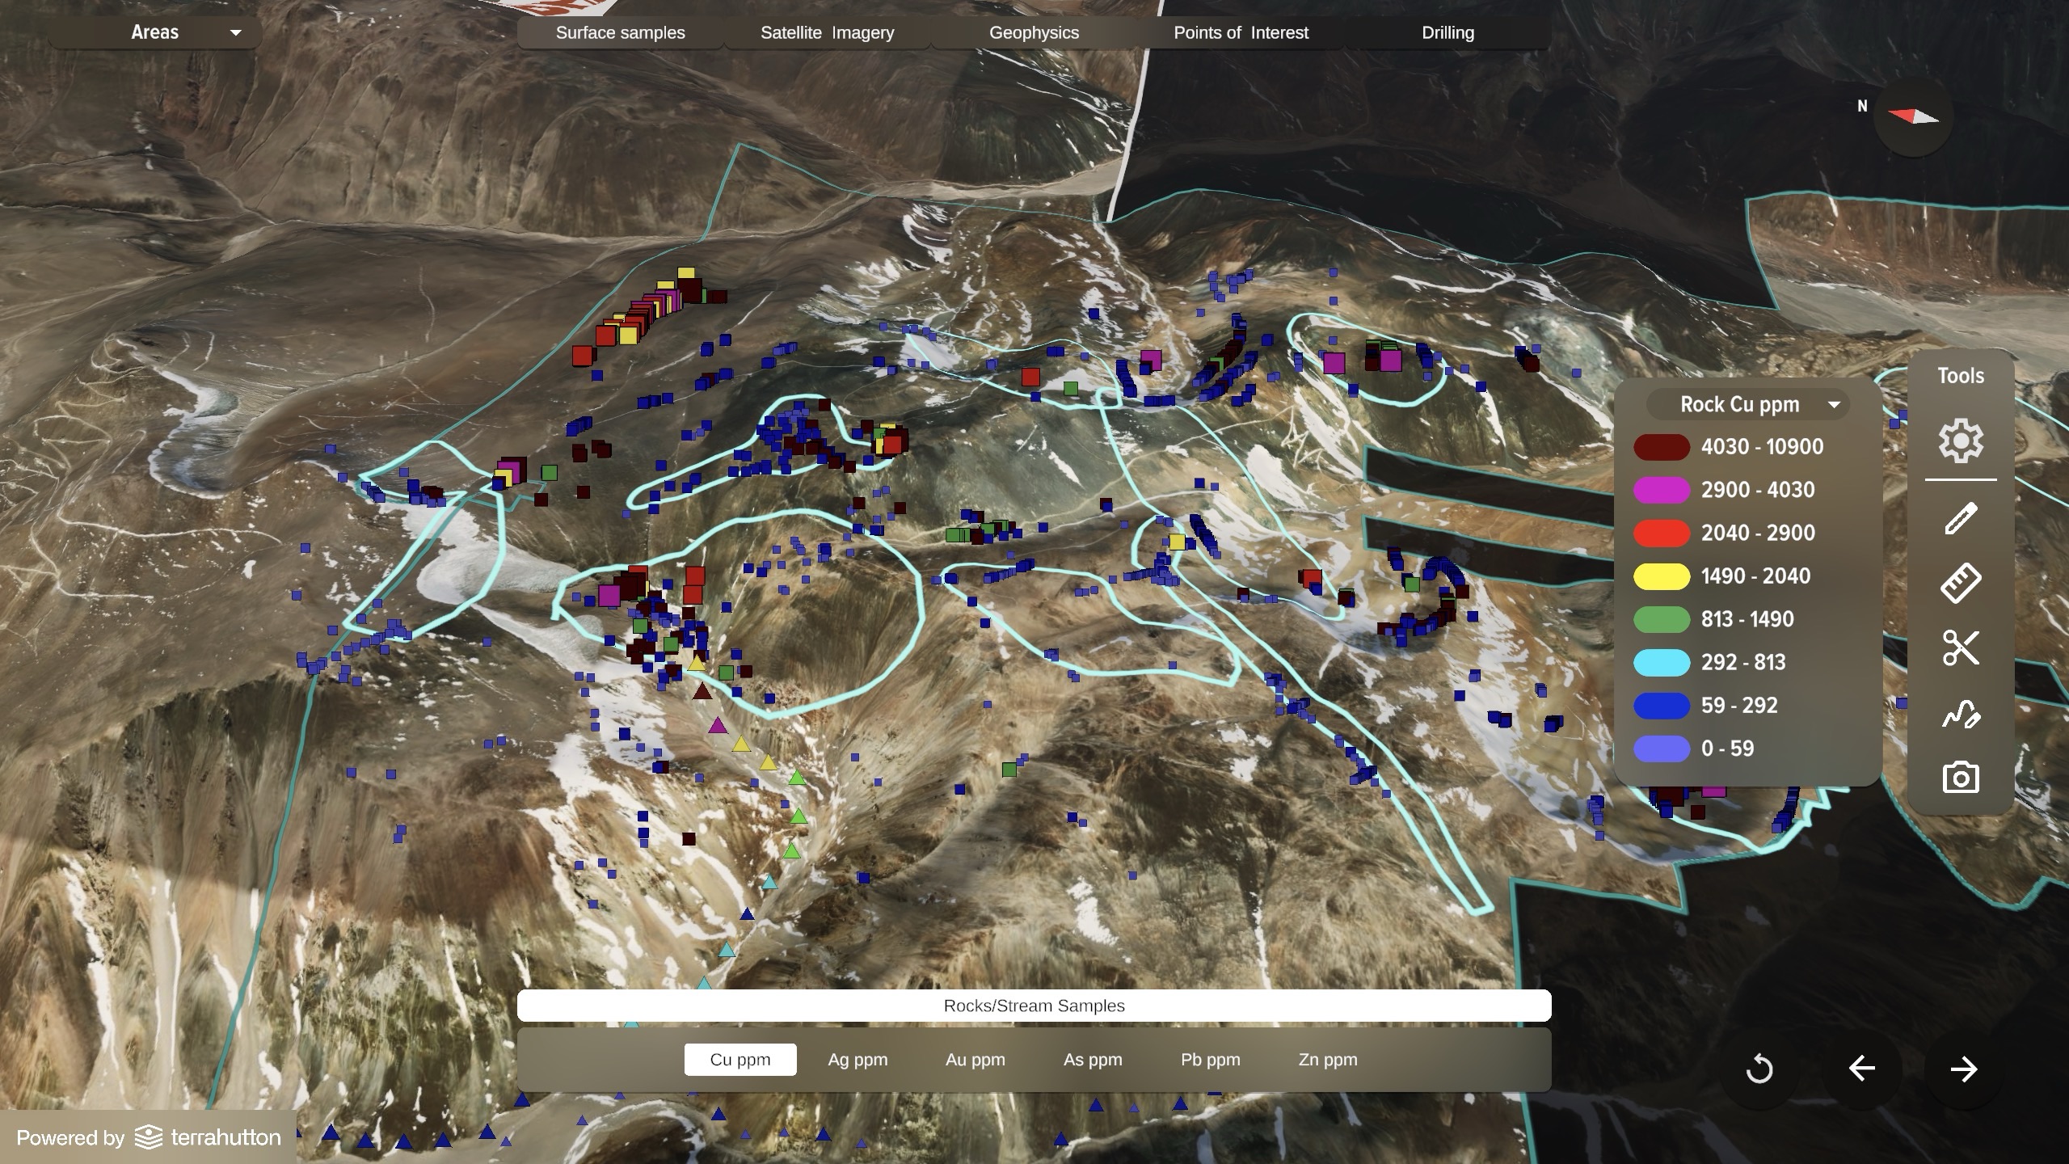Take a screenshot with the camera icon
This screenshot has width=2069, height=1164.
pos(1960,778)
